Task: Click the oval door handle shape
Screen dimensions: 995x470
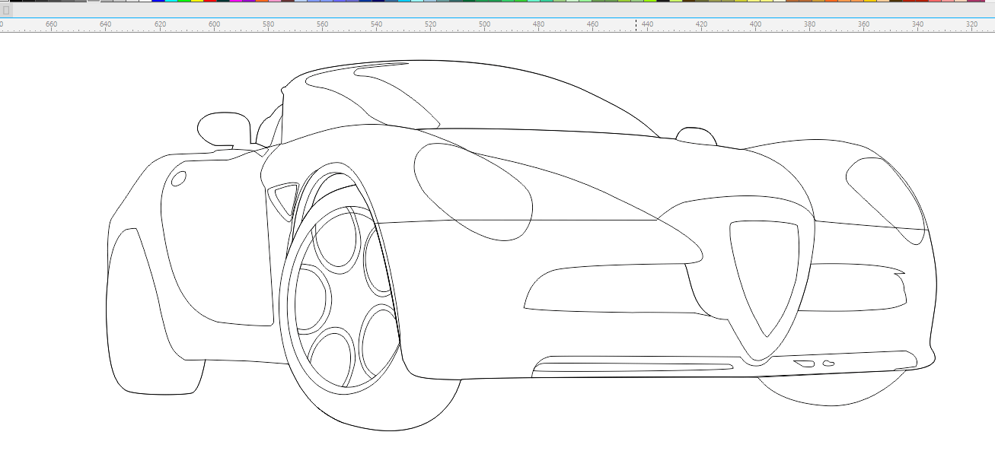Action: tap(179, 179)
